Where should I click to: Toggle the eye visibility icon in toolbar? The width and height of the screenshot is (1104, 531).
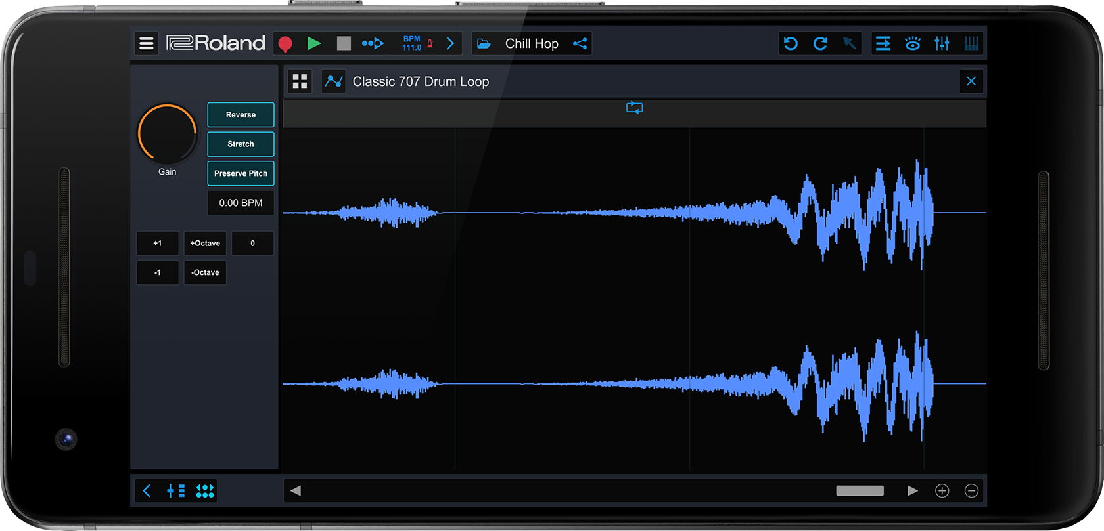[913, 43]
